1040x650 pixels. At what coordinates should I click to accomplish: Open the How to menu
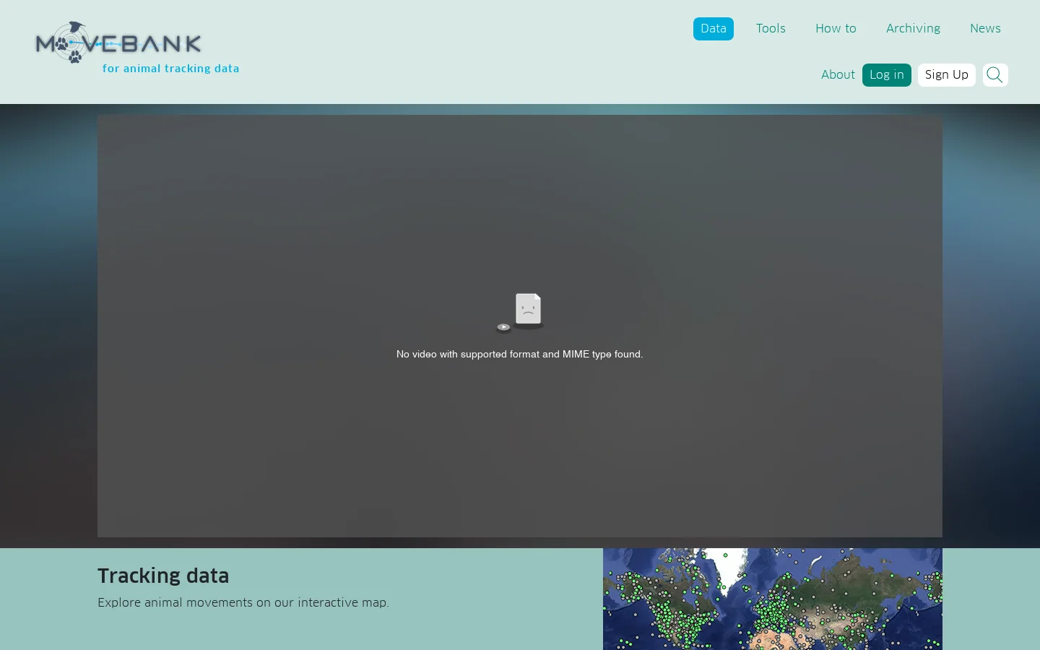coord(836,29)
